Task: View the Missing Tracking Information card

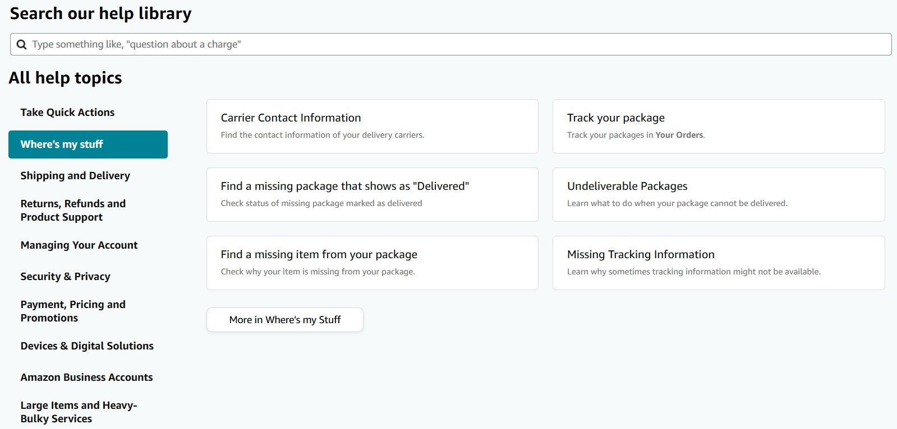Action: pyautogui.click(x=718, y=263)
